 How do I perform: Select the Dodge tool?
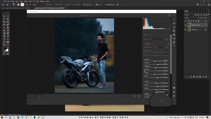(4, 36)
